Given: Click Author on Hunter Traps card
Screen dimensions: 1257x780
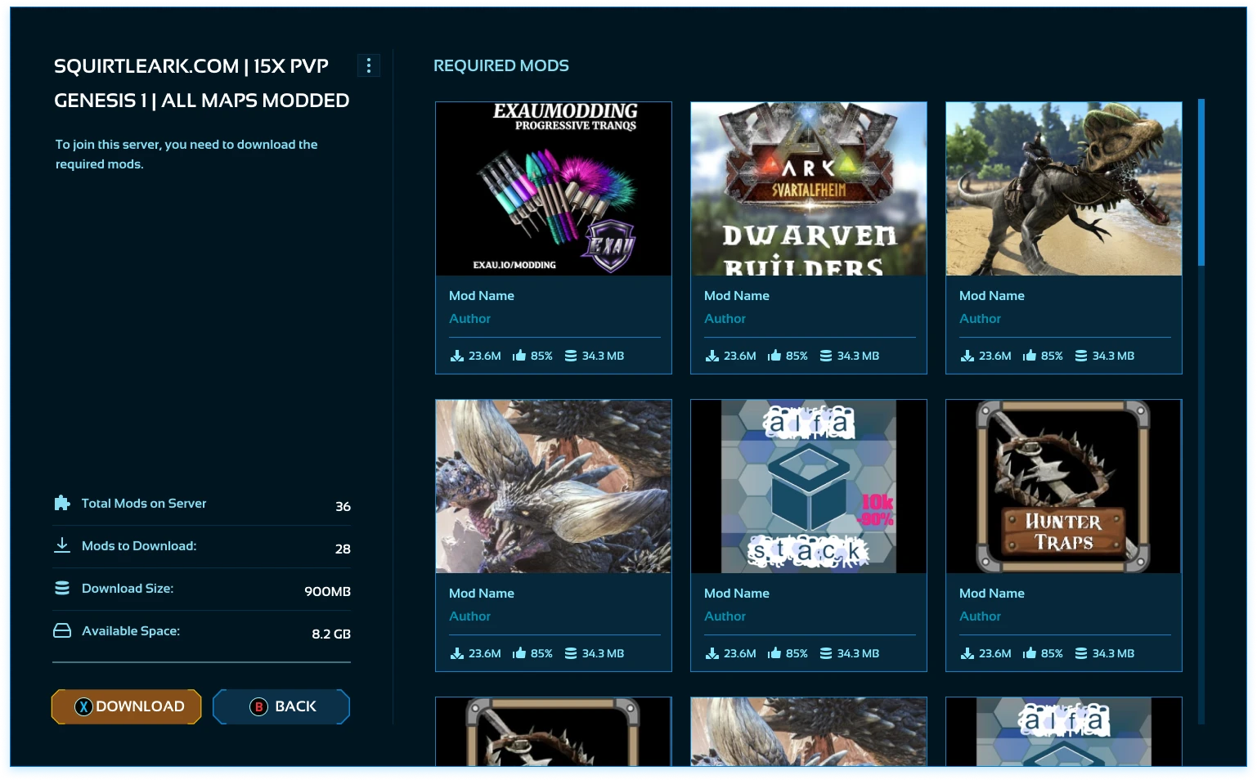Looking at the screenshot, I should pos(981,616).
